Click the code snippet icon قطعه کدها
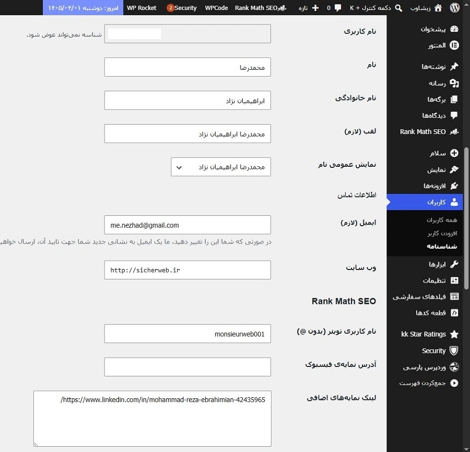The width and height of the screenshot is (470, 452). pyautogui.click(x=454, y=313)
